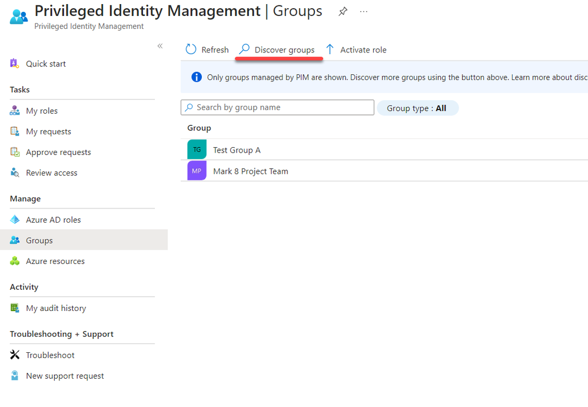
Task: Collapse the sidebar using the double chevron
Action: click(160, 46)
